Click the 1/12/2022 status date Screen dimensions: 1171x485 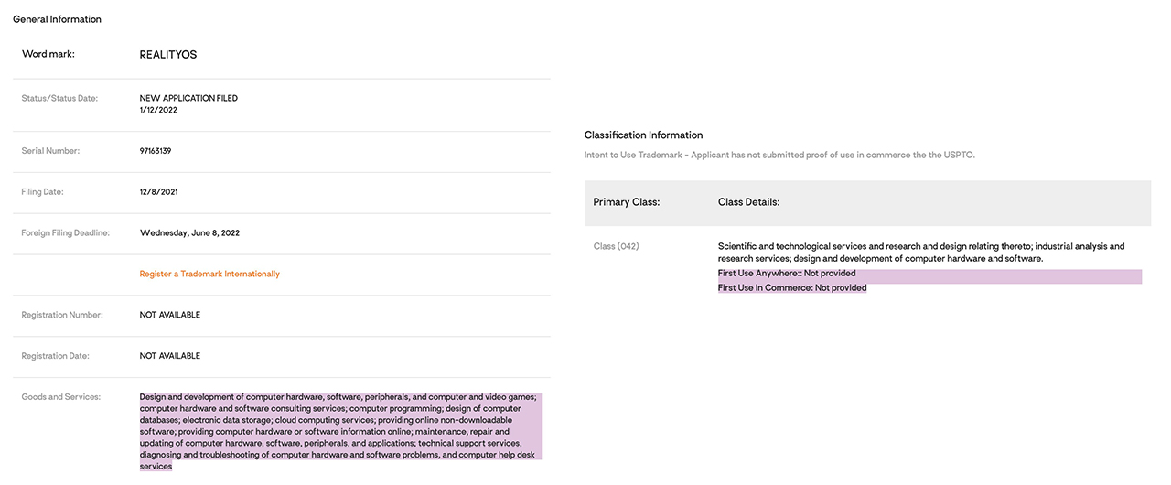pos(158,110)
